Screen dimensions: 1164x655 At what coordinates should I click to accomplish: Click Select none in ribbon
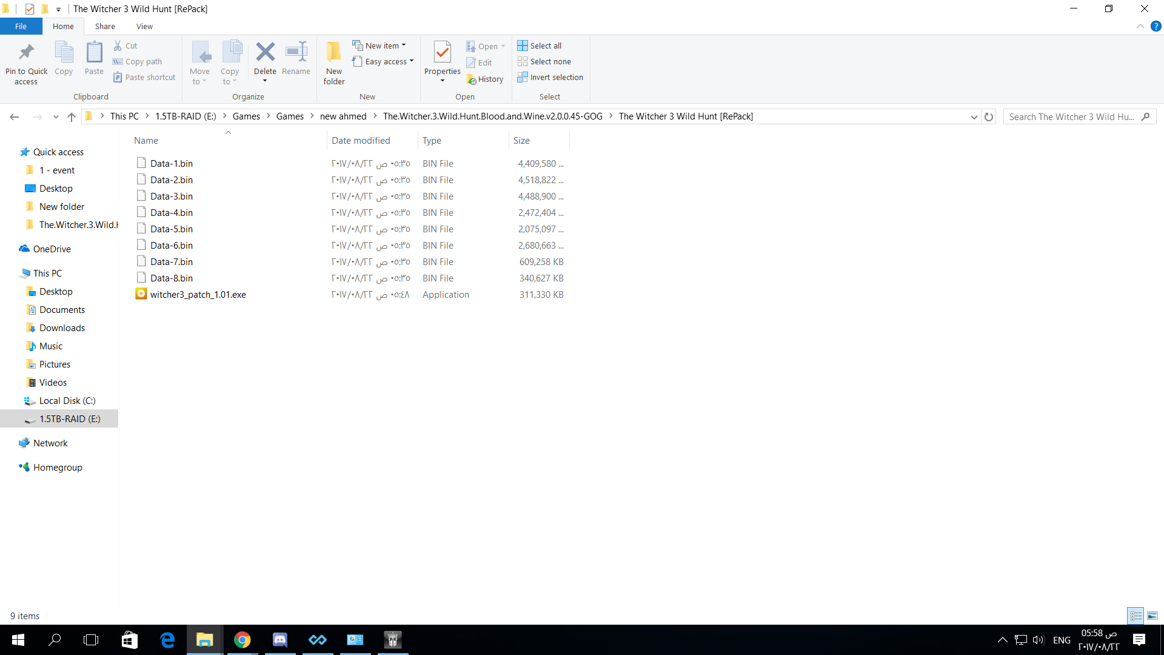(x=544, y=61)
